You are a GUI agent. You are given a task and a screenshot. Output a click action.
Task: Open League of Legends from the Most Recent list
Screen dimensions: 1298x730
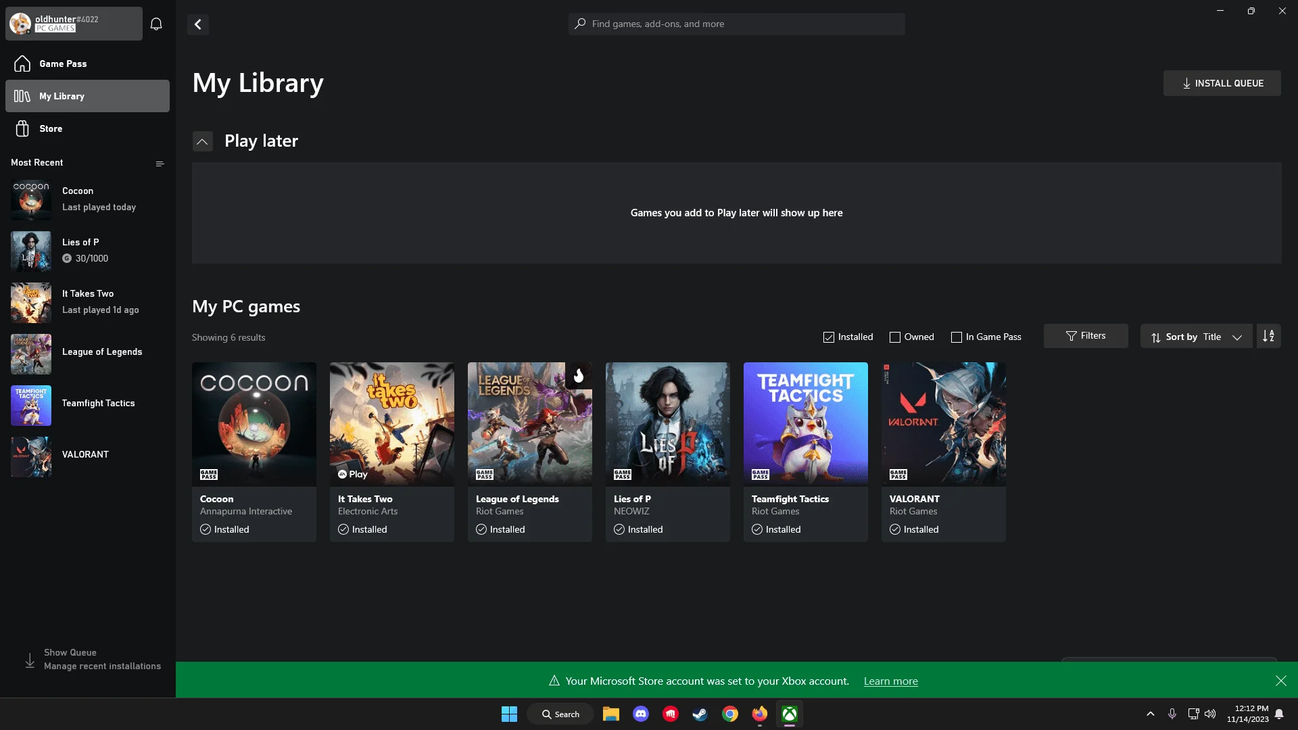pos(87,354)
